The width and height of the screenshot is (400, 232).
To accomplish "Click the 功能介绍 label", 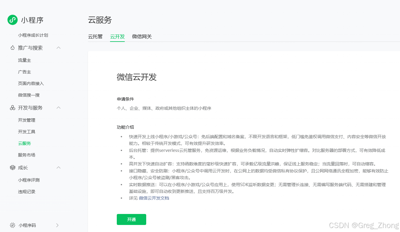I will (x=125, y=127).
